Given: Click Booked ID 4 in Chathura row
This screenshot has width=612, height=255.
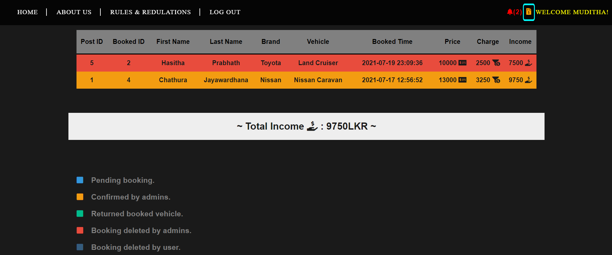Looking at the screenshot, I should point(128,80).
